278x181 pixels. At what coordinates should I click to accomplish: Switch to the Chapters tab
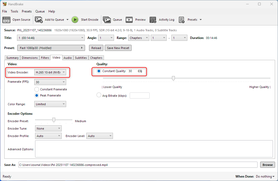[x=96, y=58]
